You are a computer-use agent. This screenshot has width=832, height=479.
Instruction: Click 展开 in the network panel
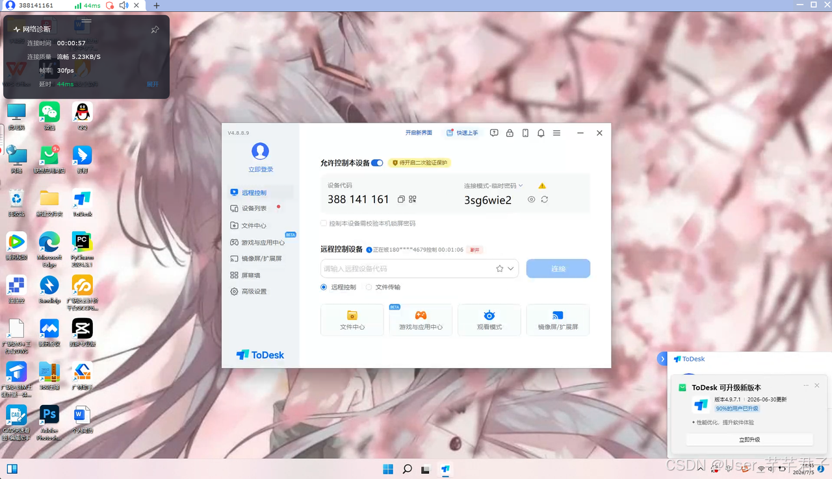[x=153, y=84]
